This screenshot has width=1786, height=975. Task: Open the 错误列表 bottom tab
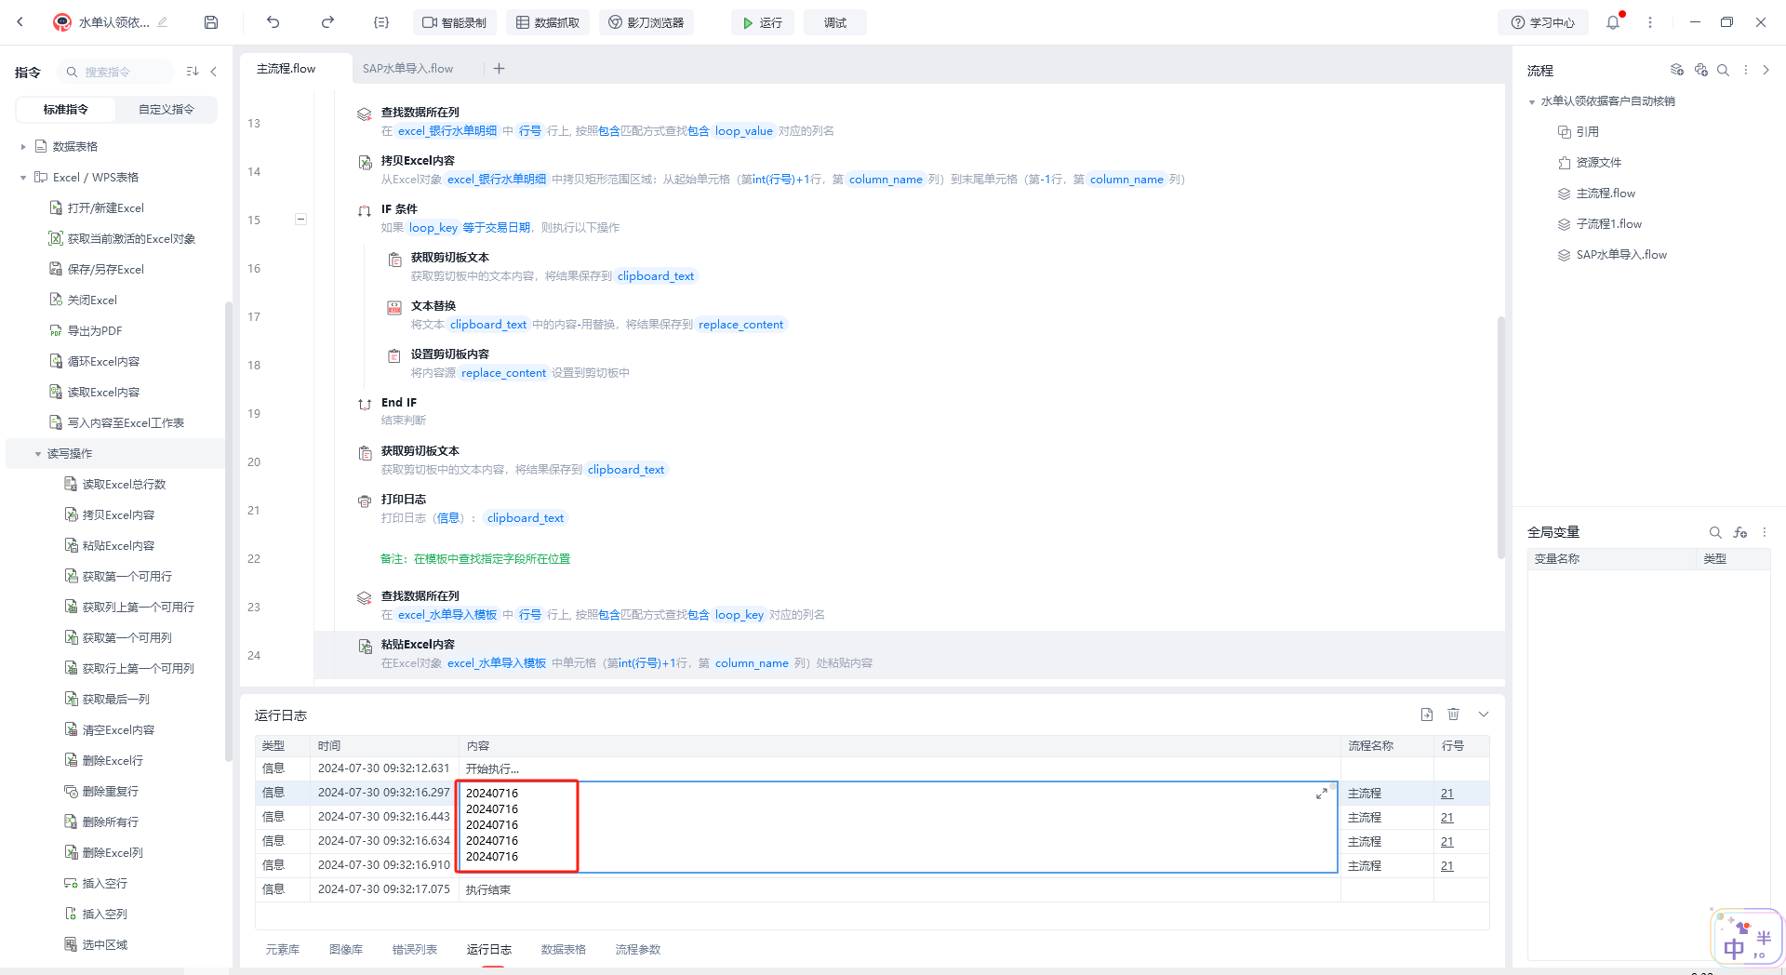[x=415, y=949]
